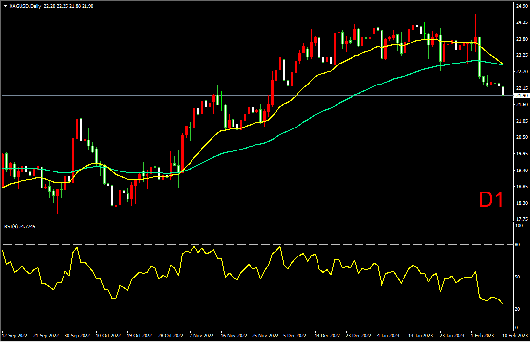The height and width of the screenshot is (342, 530).
Task: Click the current price tag 21.90
Action: click(x=522, y=96)
